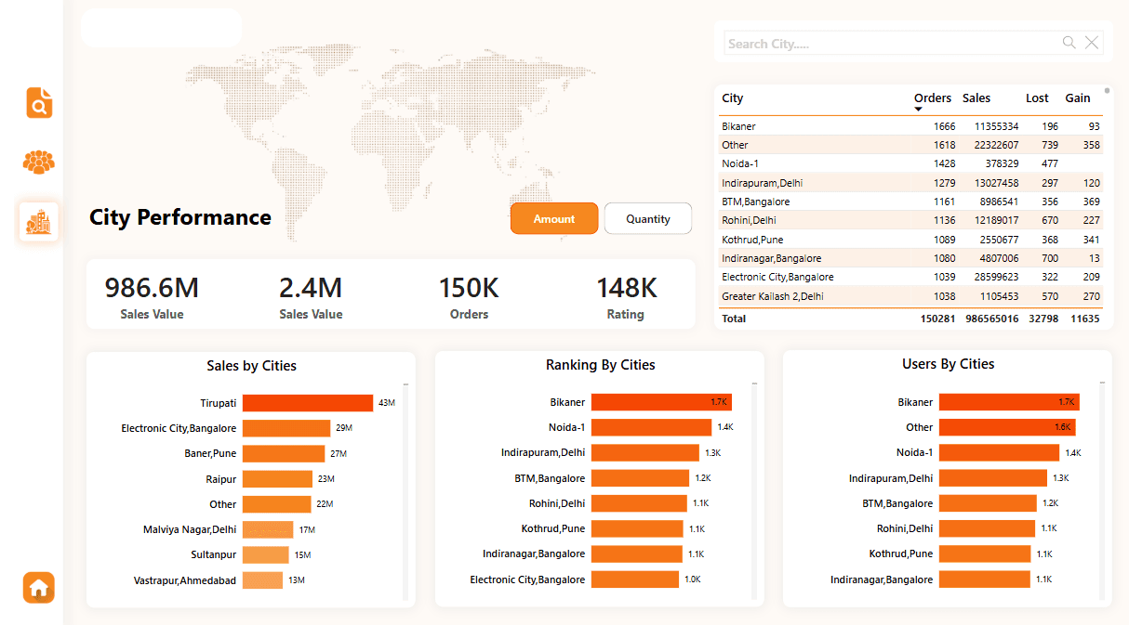Image resolution: width=1129 pixels, height=625 pixels.
Task: Select the Other bar in Users By Cities
Action: 1006,427
